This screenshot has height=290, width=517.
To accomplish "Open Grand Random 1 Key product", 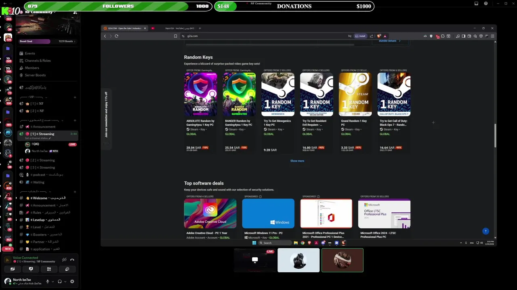I will [355, 110].
